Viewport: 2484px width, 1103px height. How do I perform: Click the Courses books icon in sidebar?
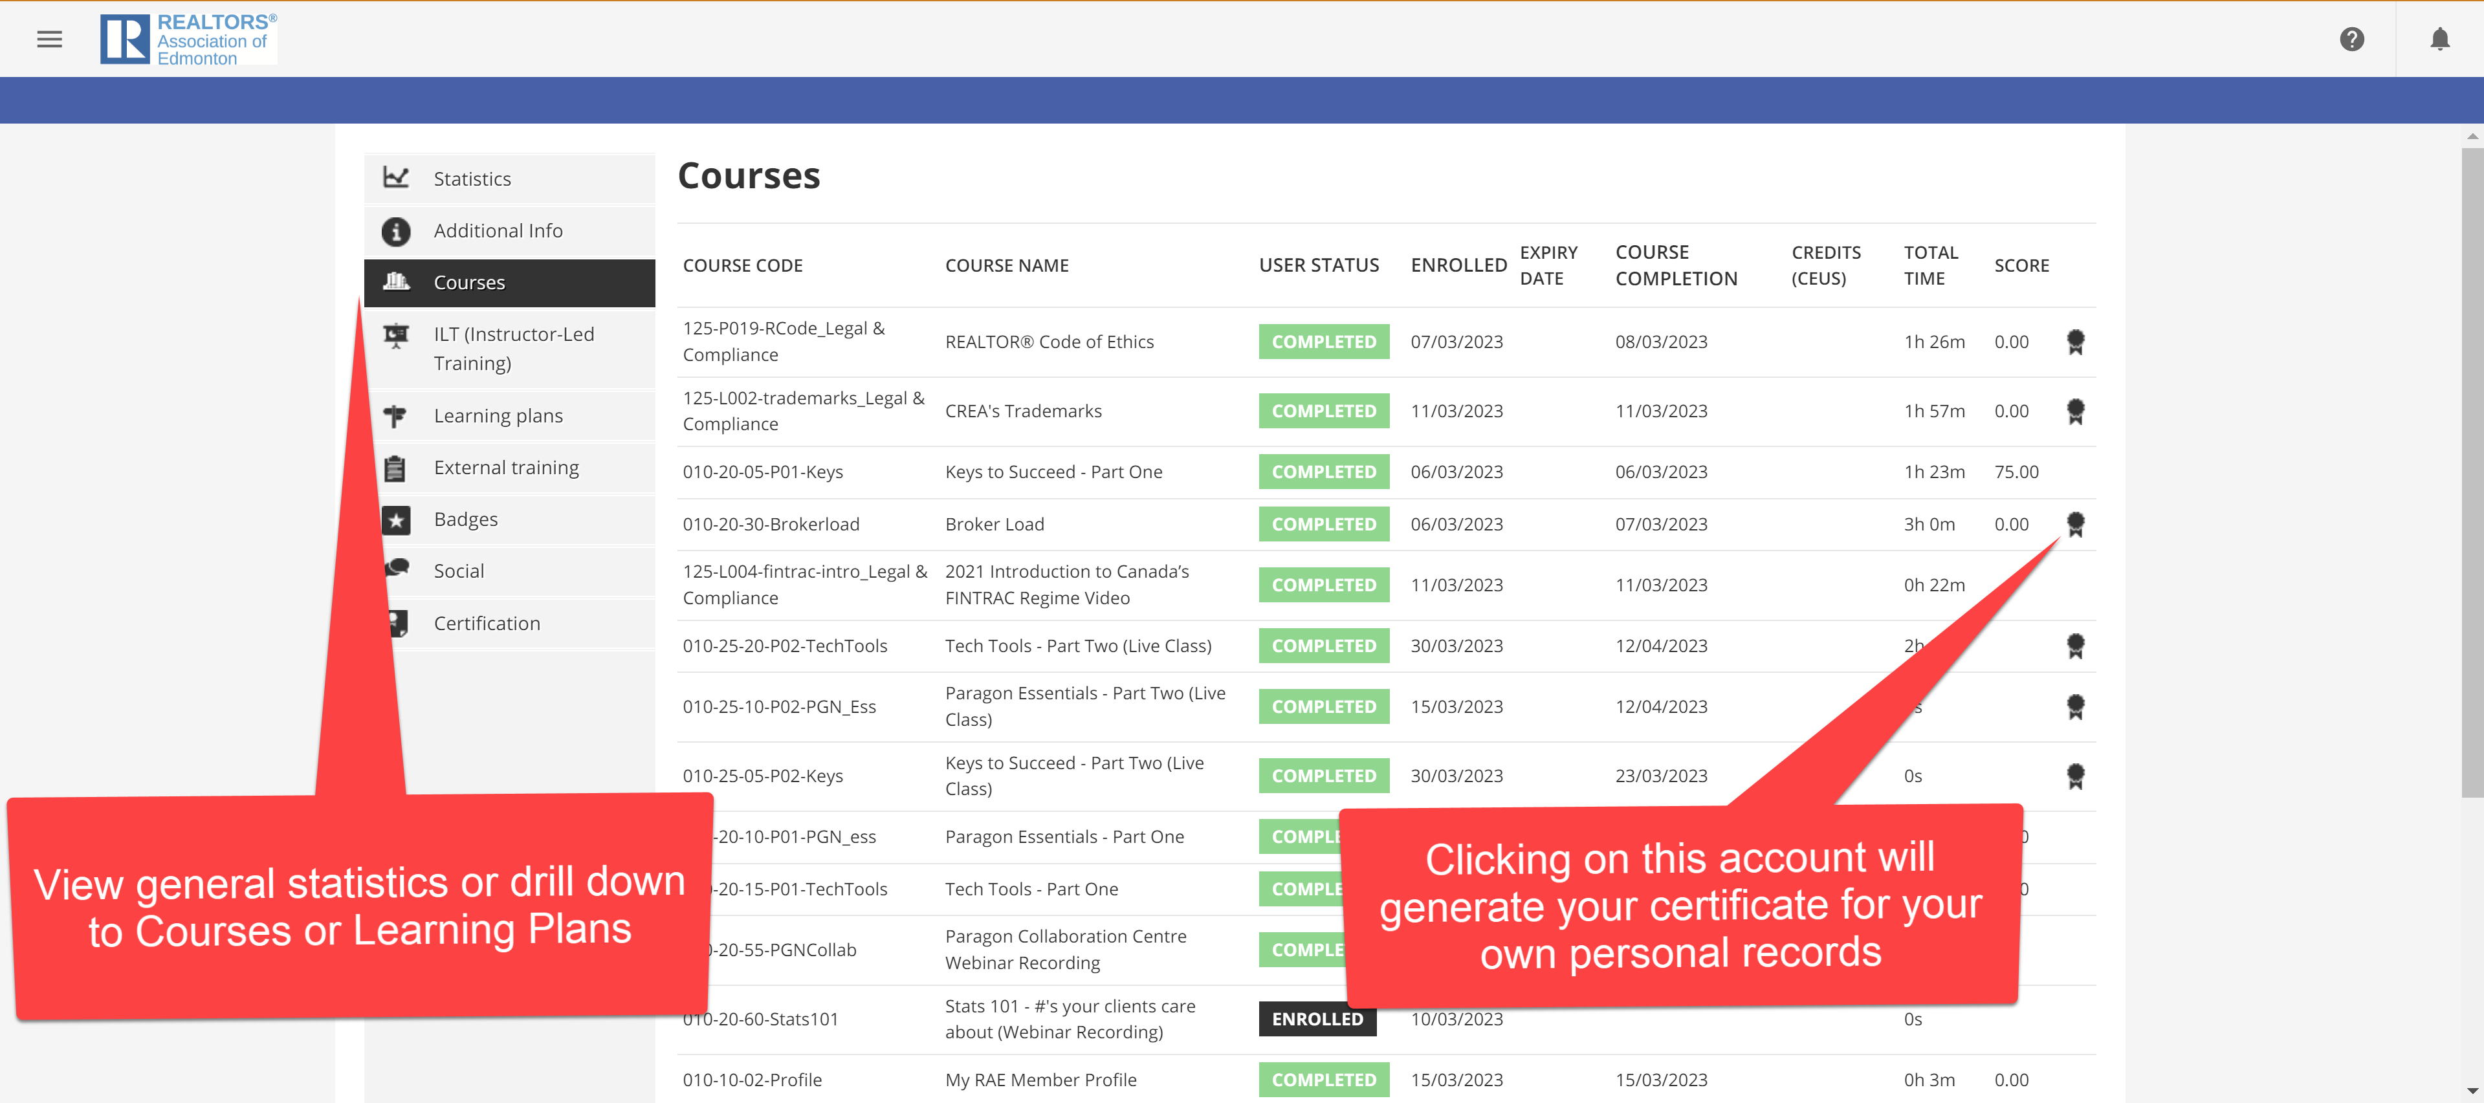(x=395, y=281)
